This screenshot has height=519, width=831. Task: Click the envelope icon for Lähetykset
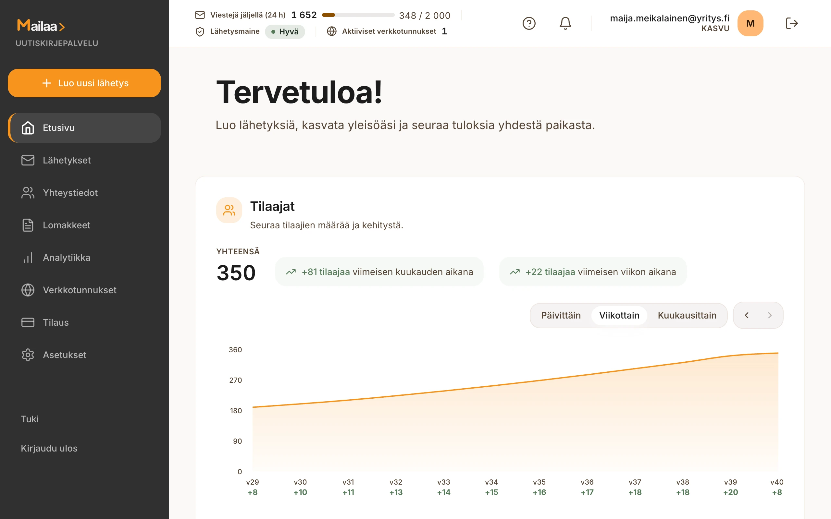pos(28,160)
